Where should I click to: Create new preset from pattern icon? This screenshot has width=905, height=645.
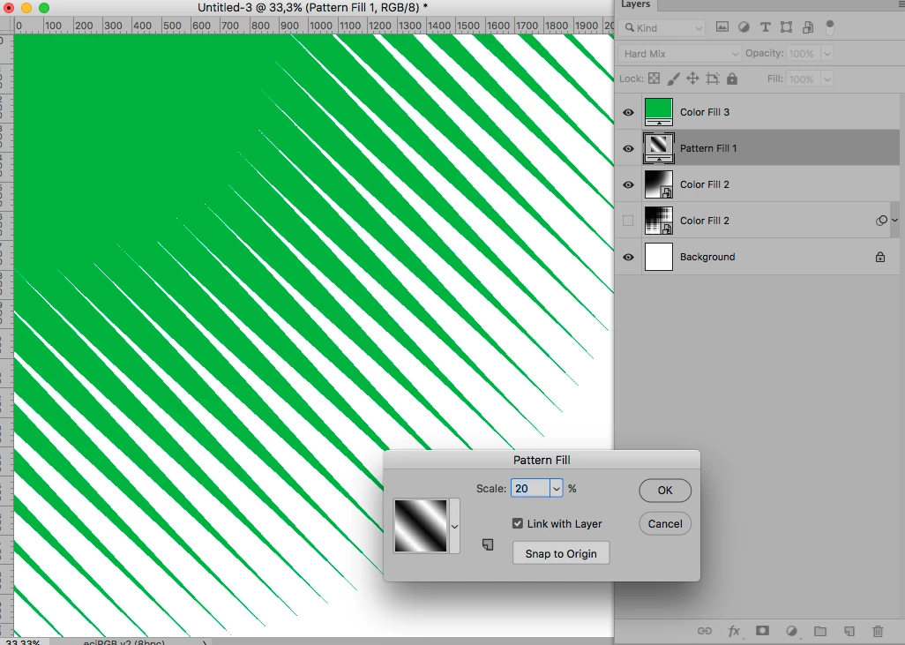pyautogui.click(x=488, y=544)
